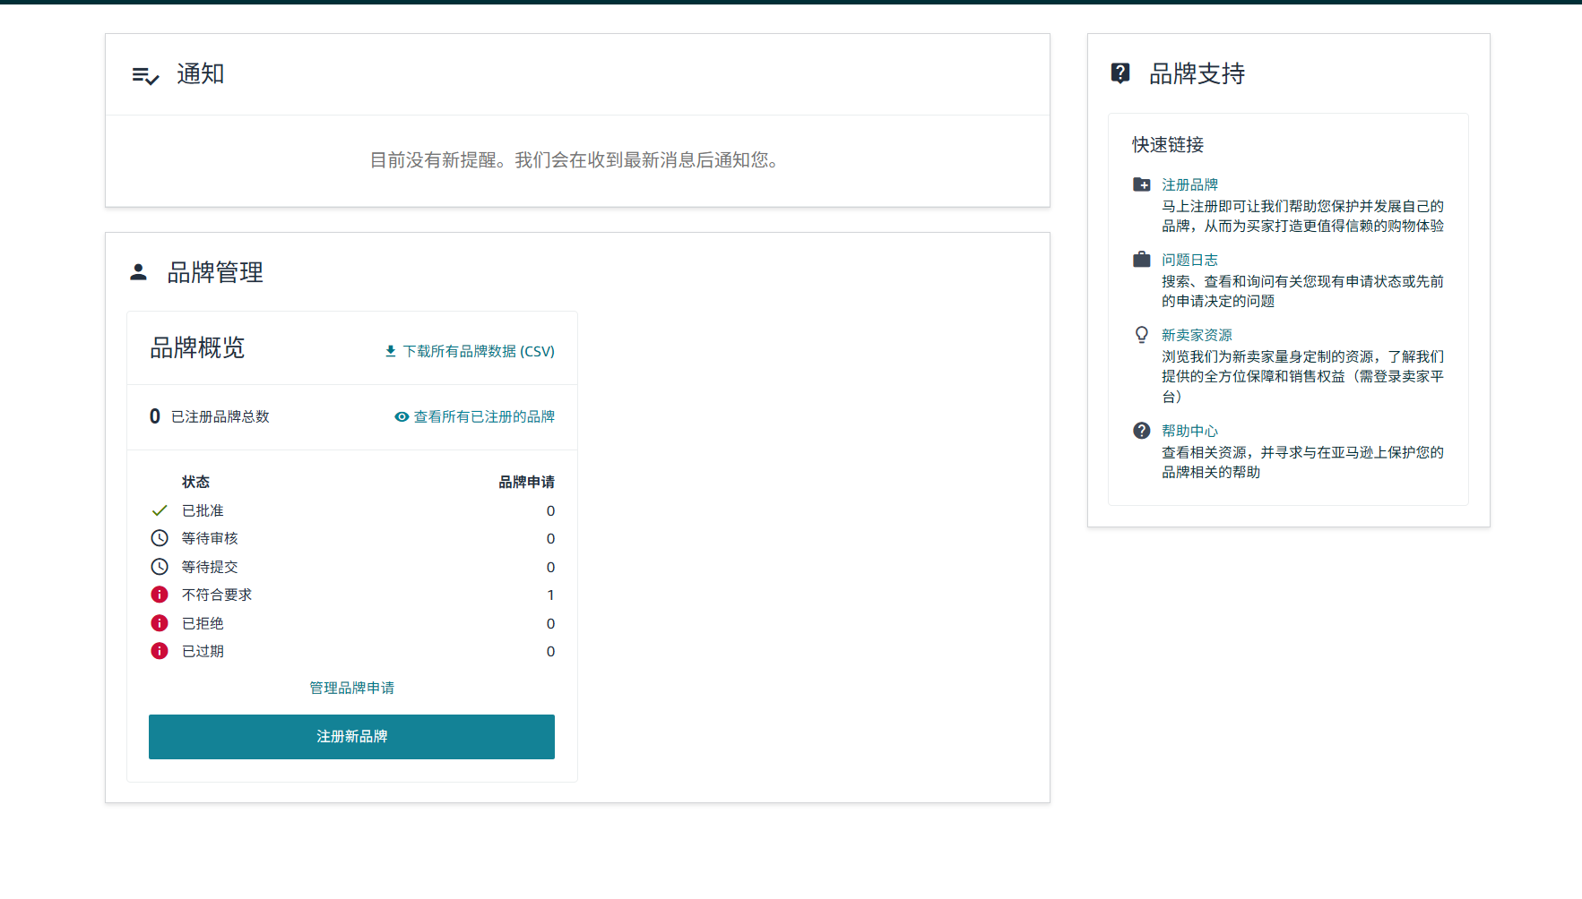Select the 等待审核 status row label

210,538
